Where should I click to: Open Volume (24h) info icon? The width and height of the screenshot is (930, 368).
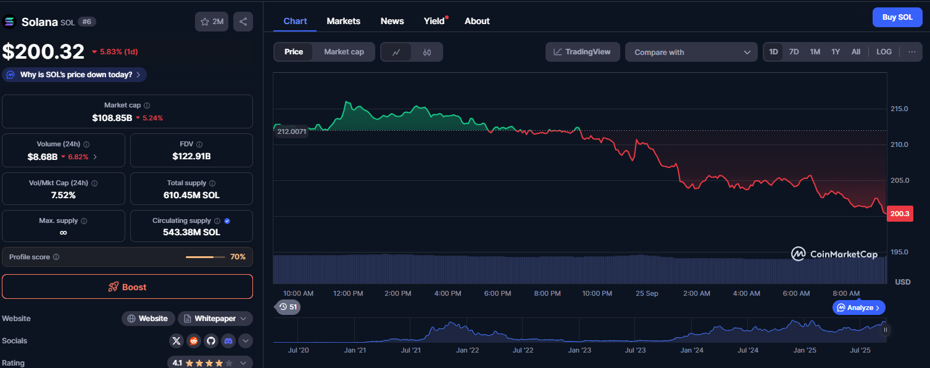[x=86, y=144]
